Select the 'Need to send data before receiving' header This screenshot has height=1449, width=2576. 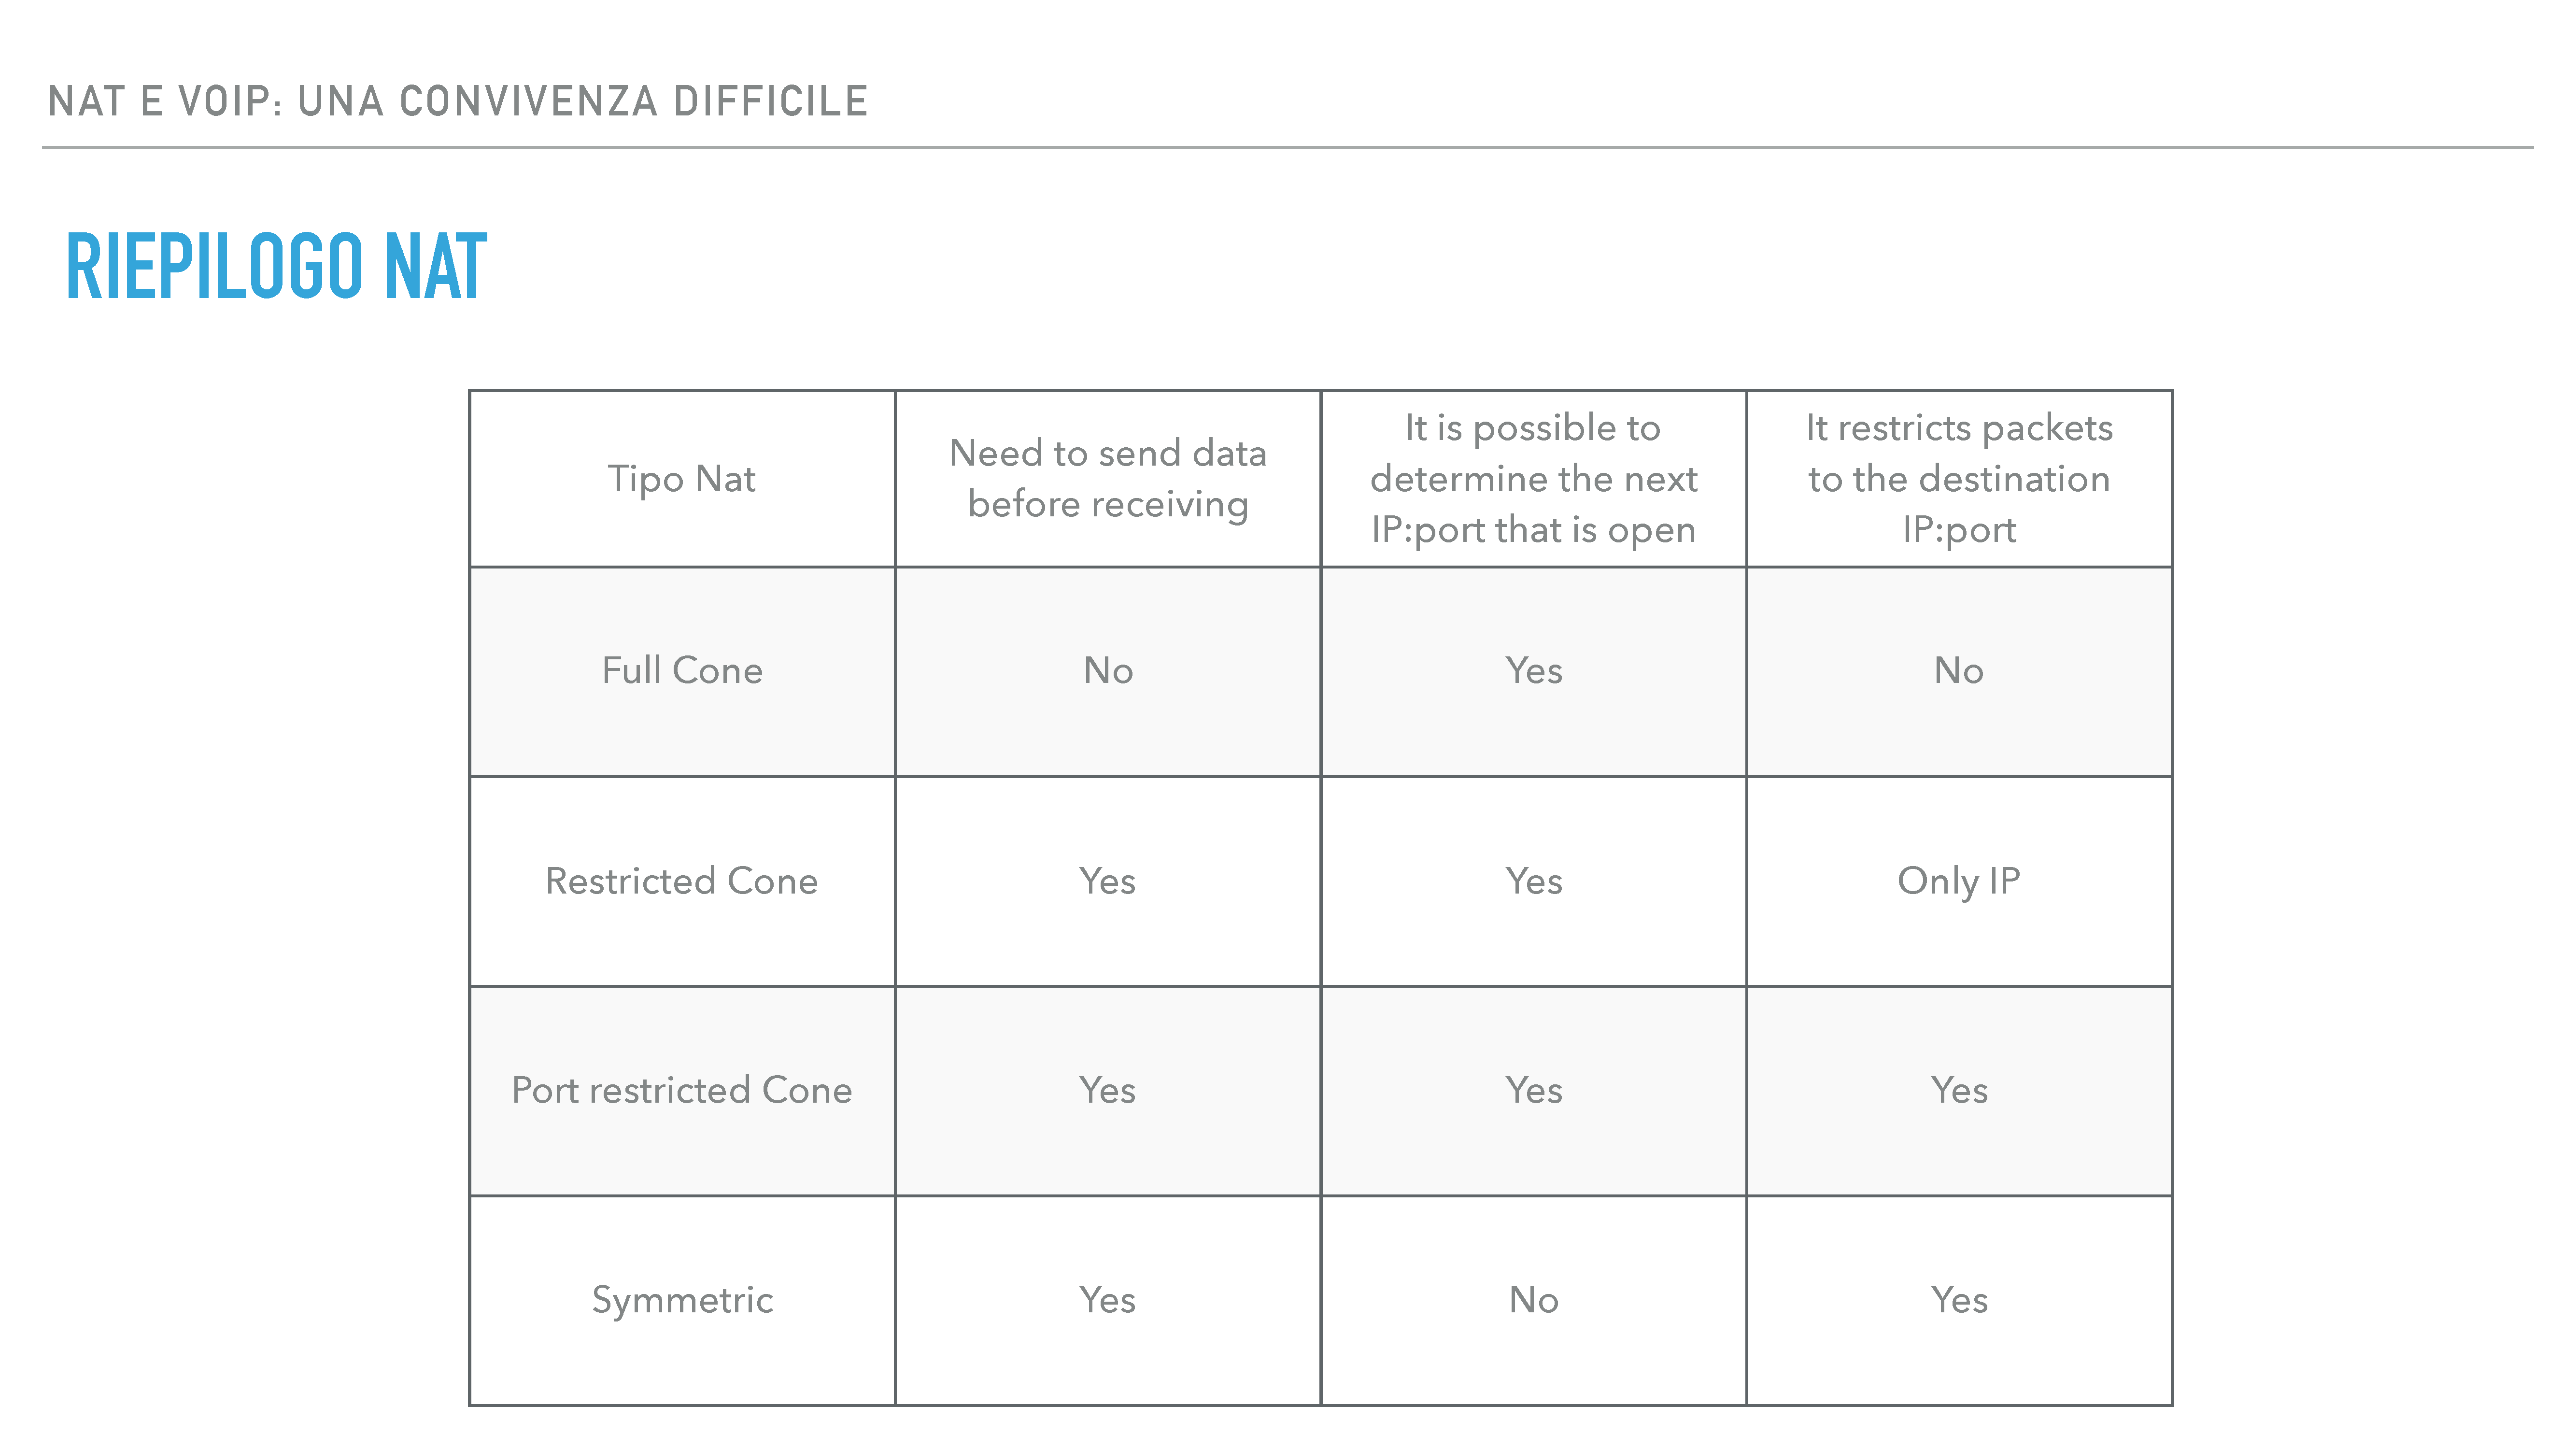[1108, 479]
